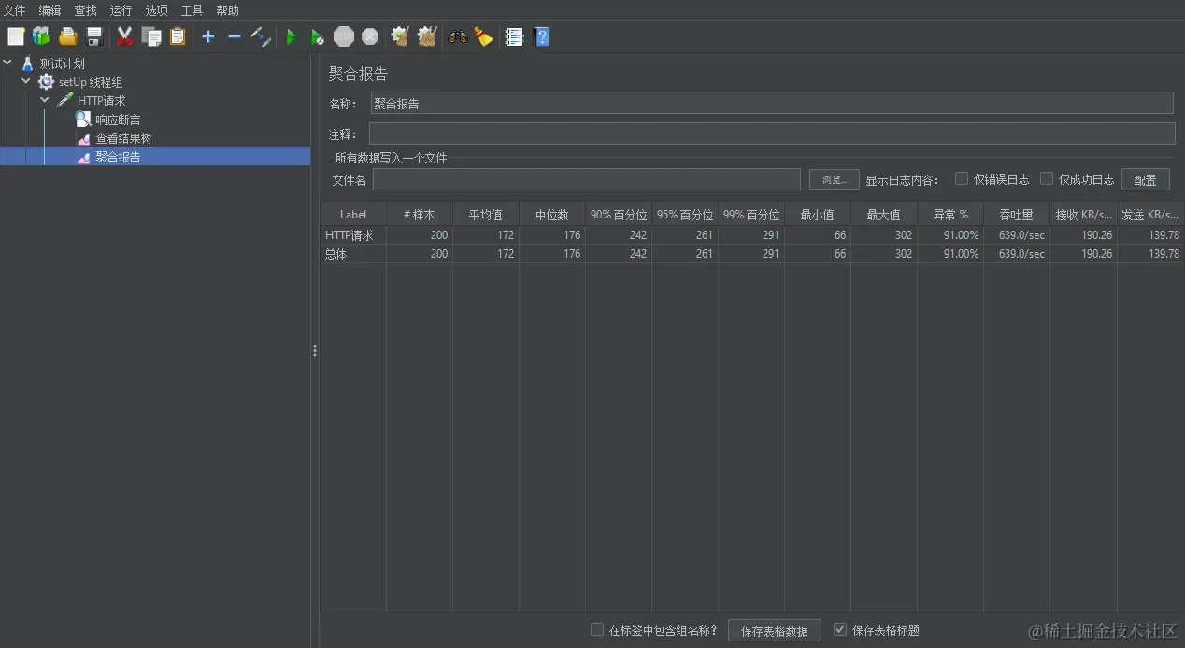Clear all results with double broom icon
This screenshot has width=1185, height=648.
[427, 36]
